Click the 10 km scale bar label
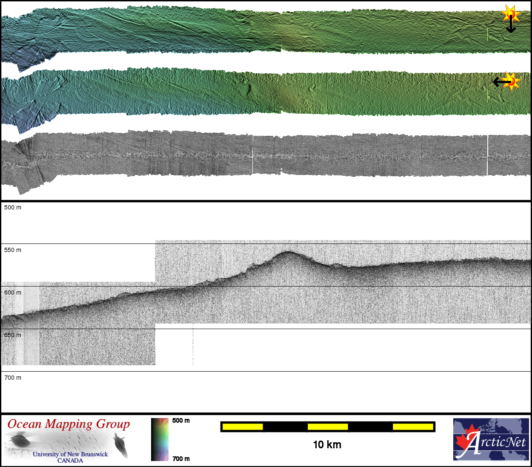The image size is (532, 467). click(327, 445)
